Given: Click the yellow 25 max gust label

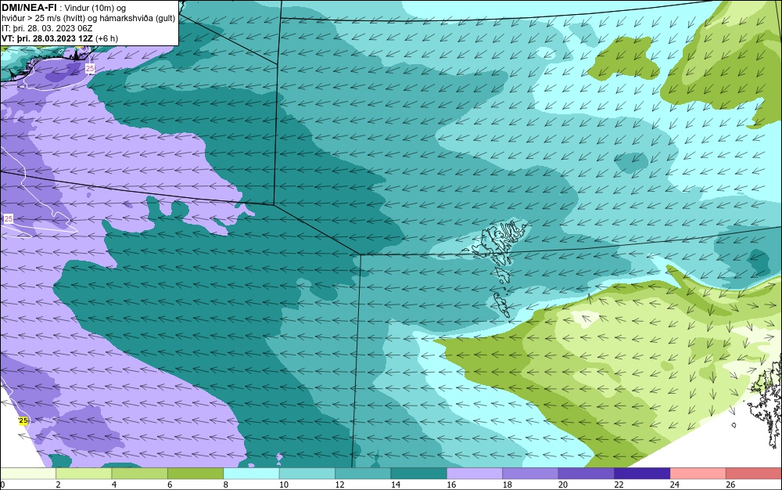Looking at the screenshot, I should click(x=23, y=420).
